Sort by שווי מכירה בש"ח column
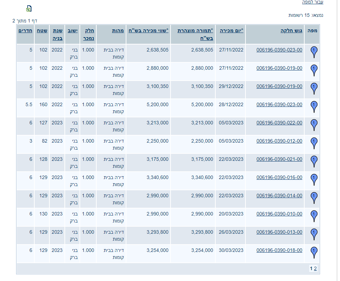Image resolution: width=340 pixels, height=281 pixels. [147, 30]
